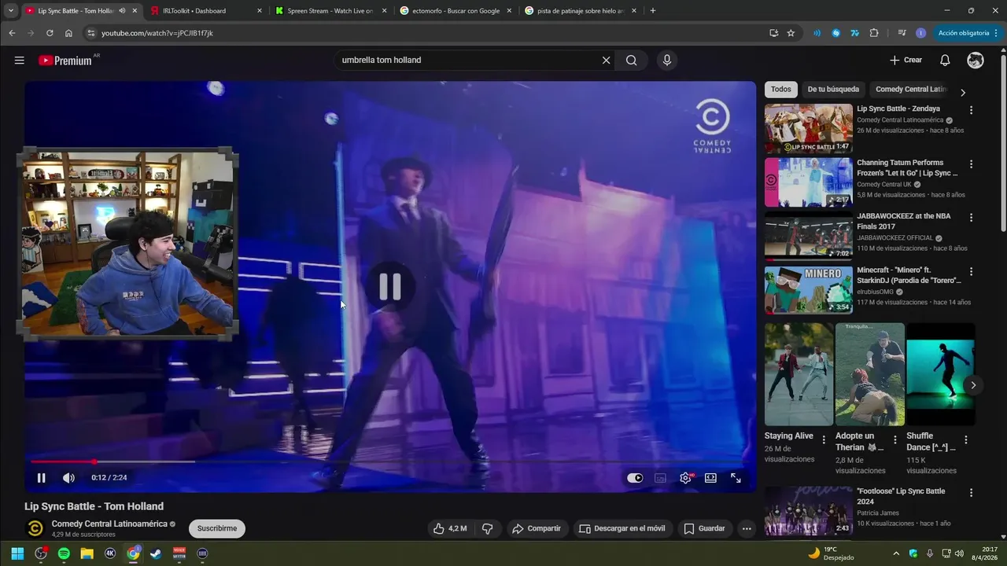Go back in the browser
Screen dimensions: 1007x566
click(12, 33)
